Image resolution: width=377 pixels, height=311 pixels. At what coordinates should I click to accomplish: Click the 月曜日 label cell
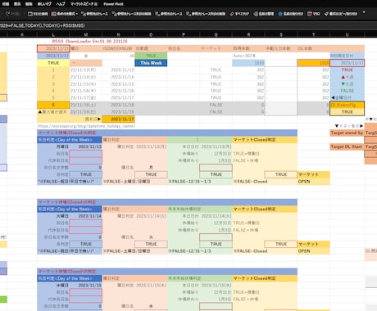[x=53, y=146]
